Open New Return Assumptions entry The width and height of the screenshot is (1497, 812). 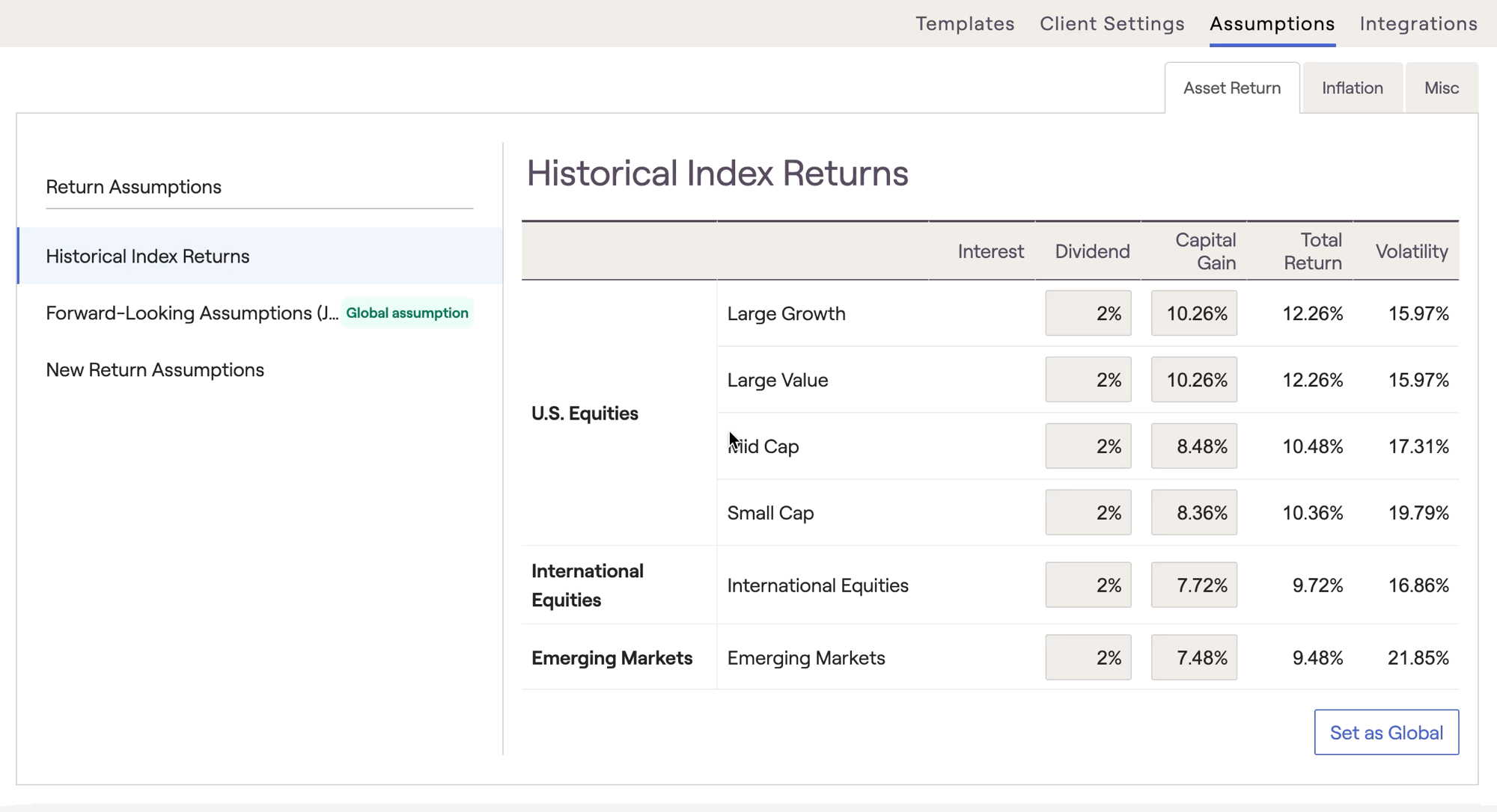(155, 370)
